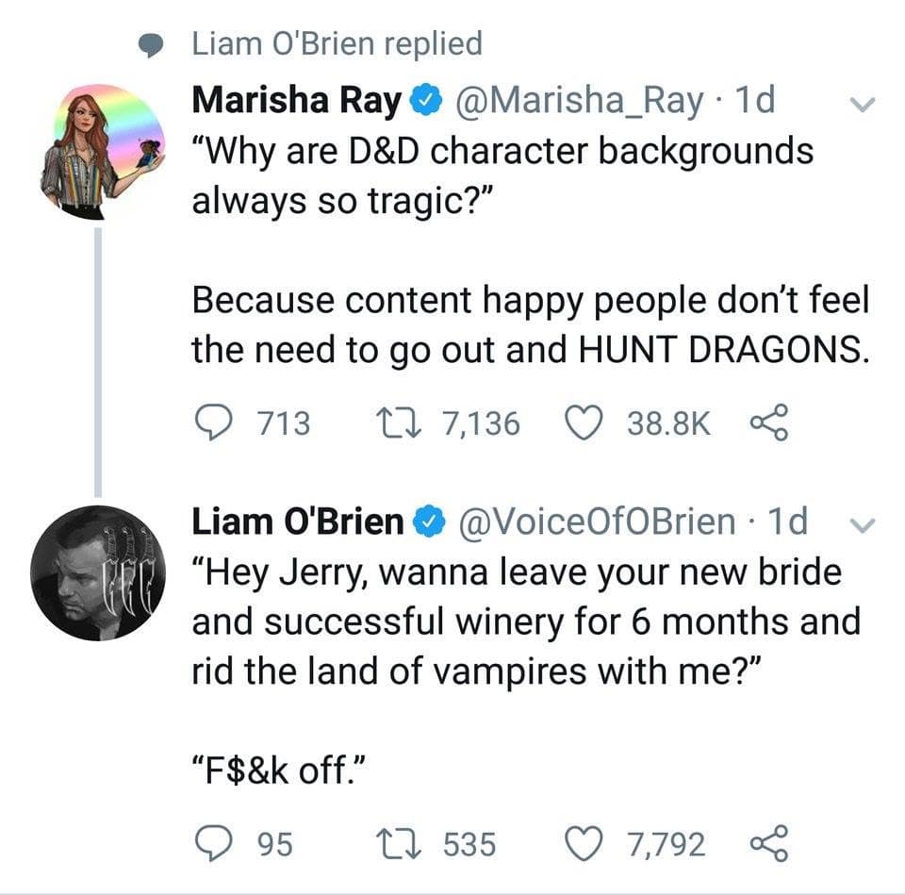Click the 'Liam O'Brien replied' header
Screen dimensions: 905x895
pos(337,42)
